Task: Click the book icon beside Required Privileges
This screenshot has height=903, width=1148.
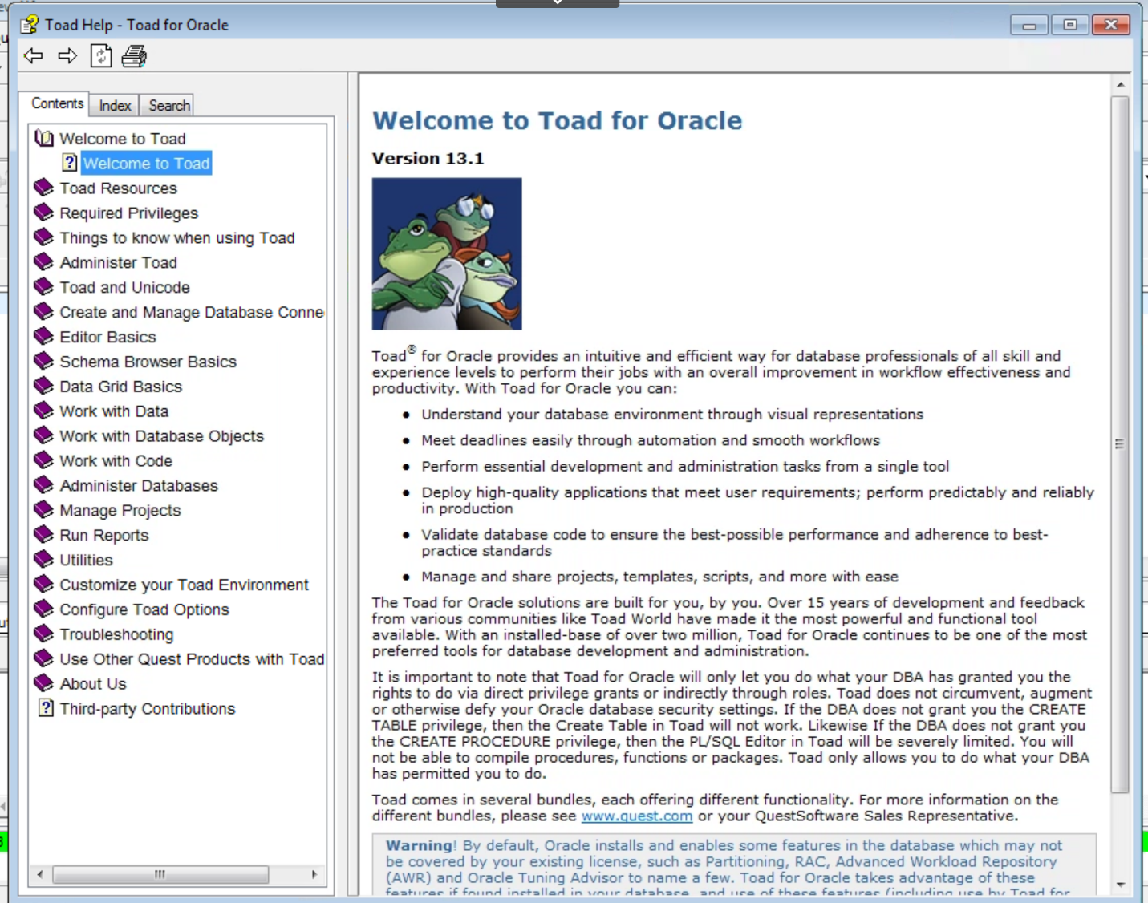Action: pos(43,213)
